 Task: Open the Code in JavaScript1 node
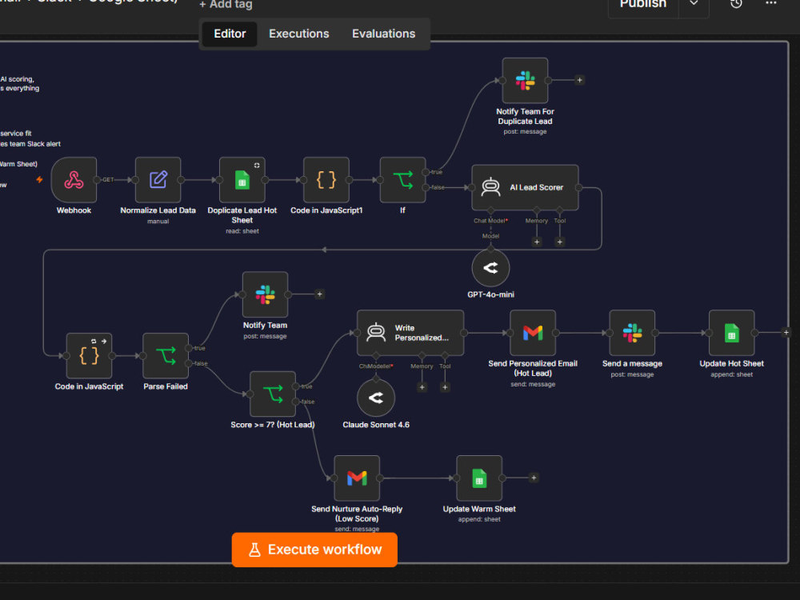click(x=326, y=180)
